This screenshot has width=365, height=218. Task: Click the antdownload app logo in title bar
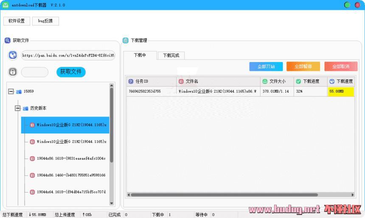click(x=5, y=5)
